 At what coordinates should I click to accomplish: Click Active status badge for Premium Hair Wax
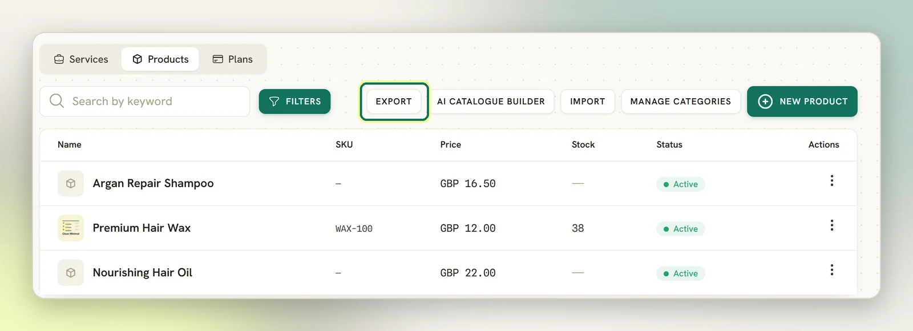tap(681, 229)
